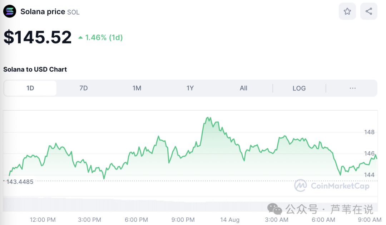
Task: Click the CoinMarketCap watermark logo
Action: 301,185
